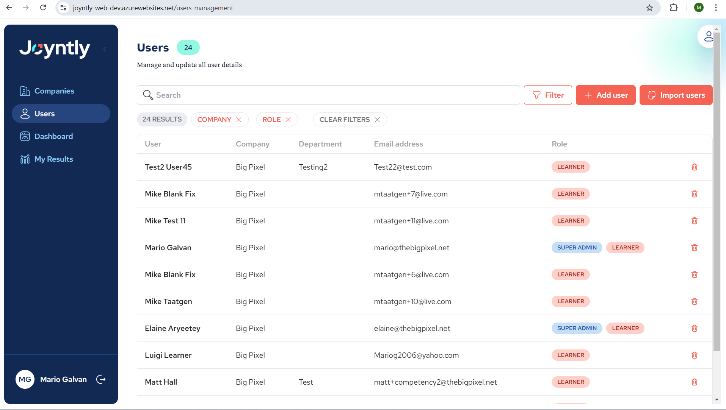Open the Filter options

point(547,95)
